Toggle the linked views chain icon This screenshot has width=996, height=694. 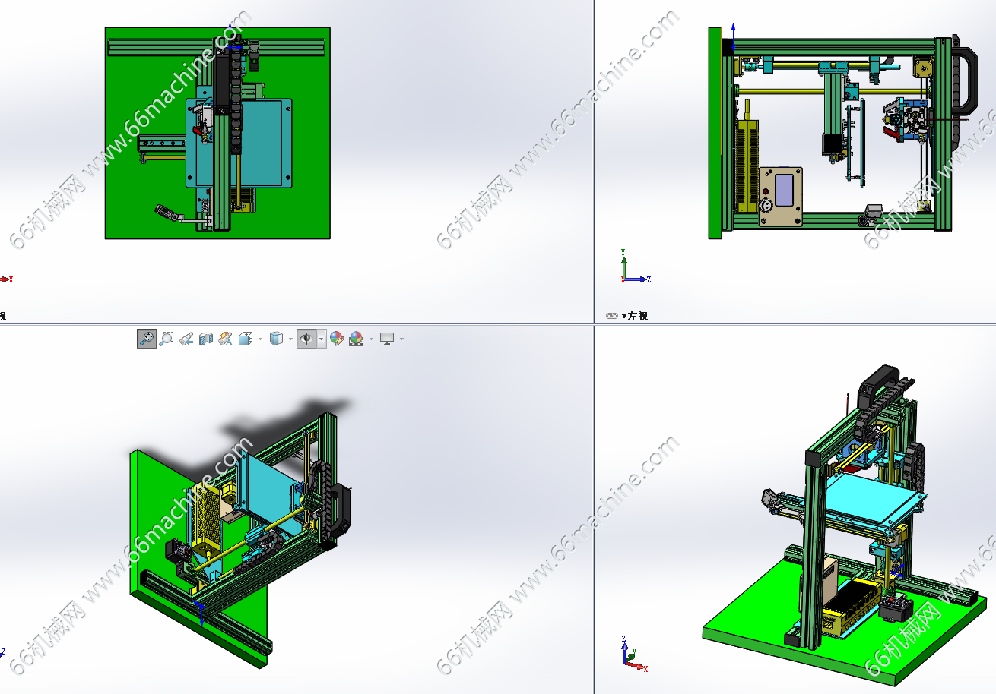[611, 316]
